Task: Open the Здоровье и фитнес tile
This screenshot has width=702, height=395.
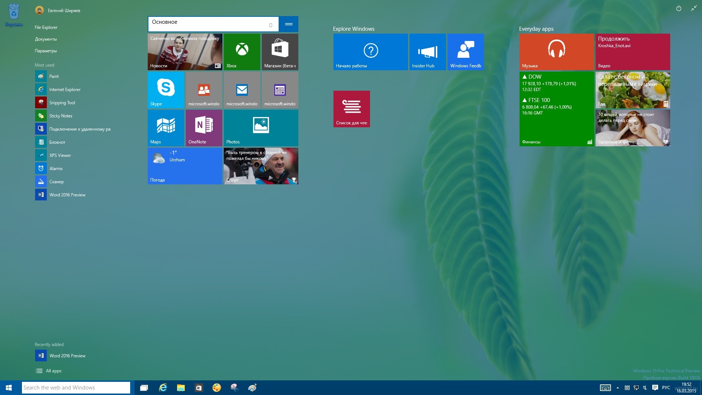Action: click(633, 128)
